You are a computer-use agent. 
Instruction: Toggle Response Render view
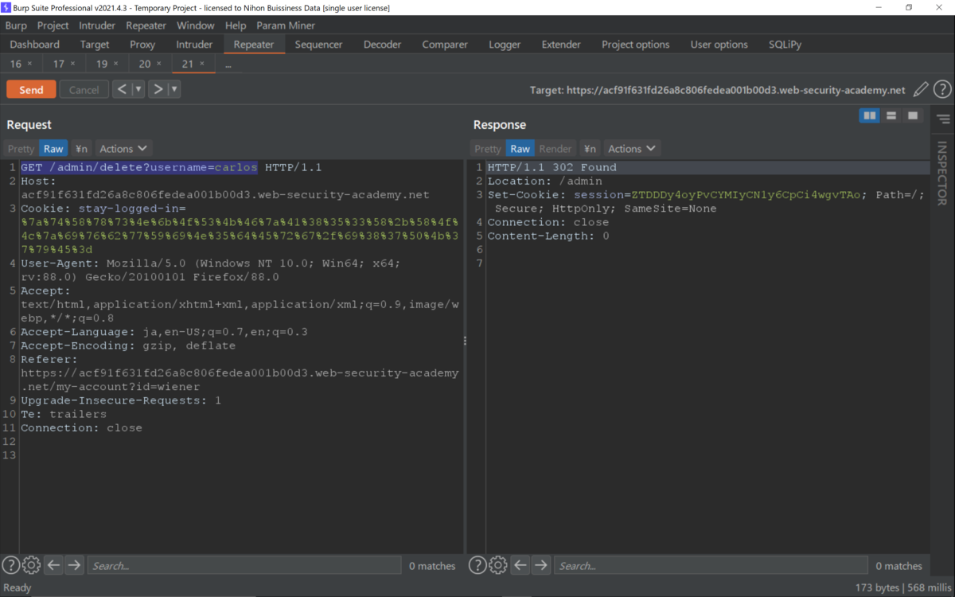[555, 149]
